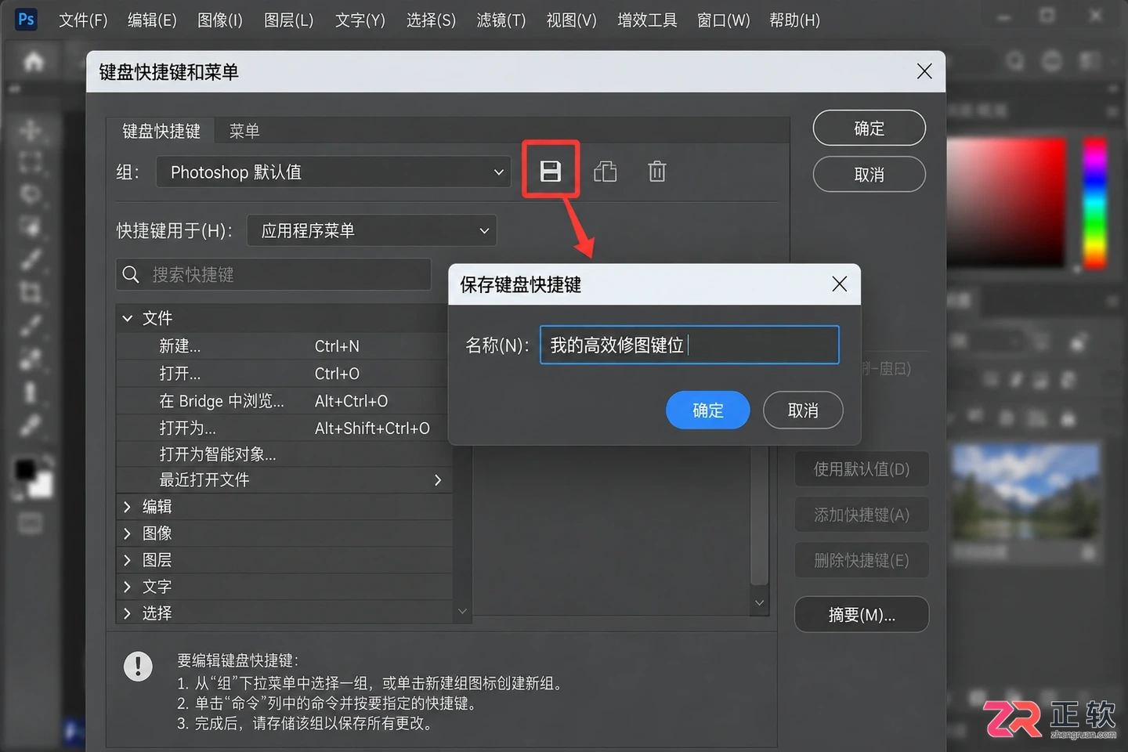The image size is (1128, 752).
Task: Expand the 文字 tree group
Action: tap(127, 587)
